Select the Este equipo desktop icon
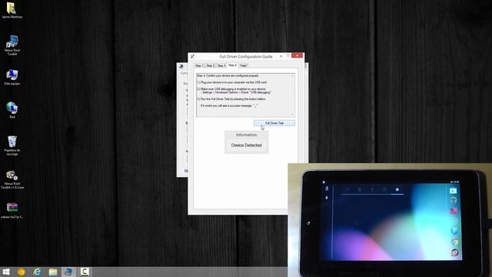Image resolution: width=492 pixels, height=277 pixels. 12,77
